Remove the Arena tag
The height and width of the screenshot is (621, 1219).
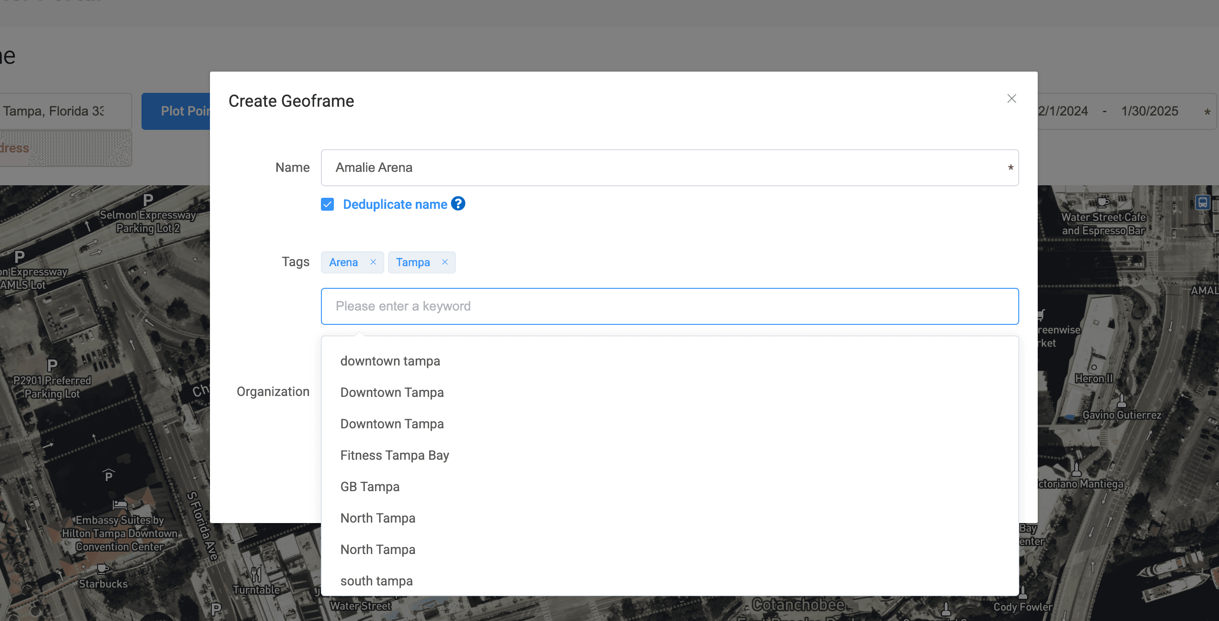(x=373, y=262)
